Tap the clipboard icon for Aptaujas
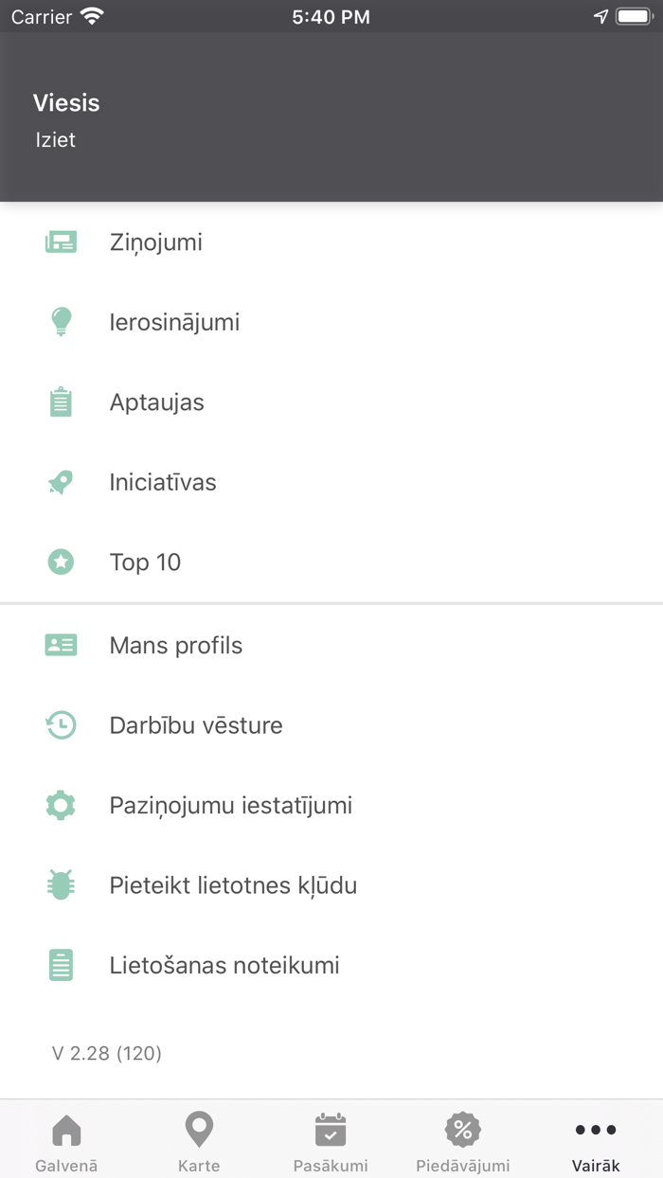663x1178 pixels. 61,402
